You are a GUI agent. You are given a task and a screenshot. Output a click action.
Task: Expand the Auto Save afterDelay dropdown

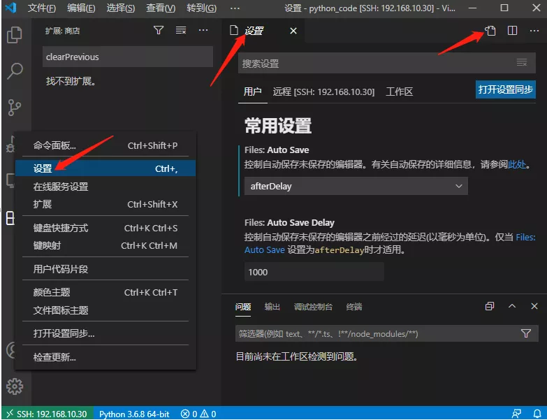(x=356, y=186)
